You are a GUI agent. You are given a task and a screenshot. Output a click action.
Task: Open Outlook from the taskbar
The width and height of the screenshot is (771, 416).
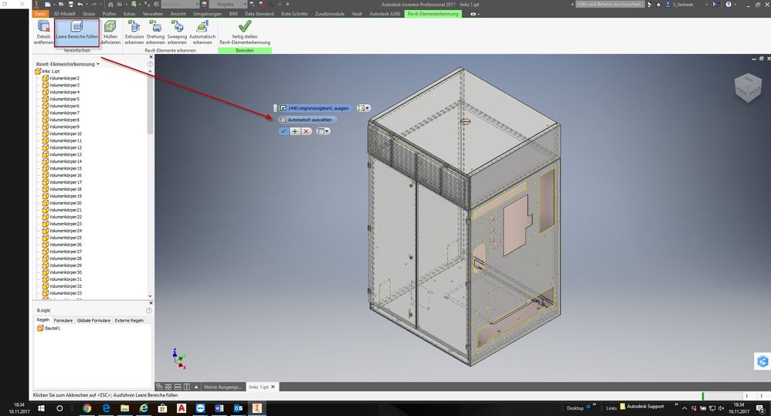pyautogui.click(x=238, y=408)
